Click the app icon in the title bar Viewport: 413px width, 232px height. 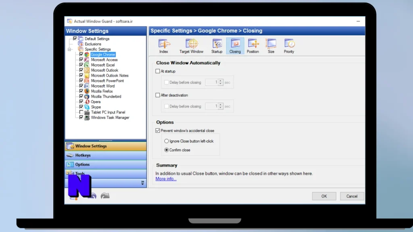[69, 21]
